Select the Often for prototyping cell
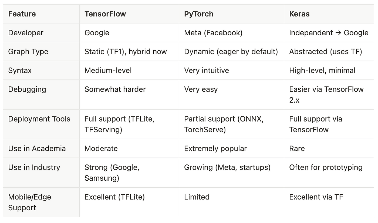 329,173
